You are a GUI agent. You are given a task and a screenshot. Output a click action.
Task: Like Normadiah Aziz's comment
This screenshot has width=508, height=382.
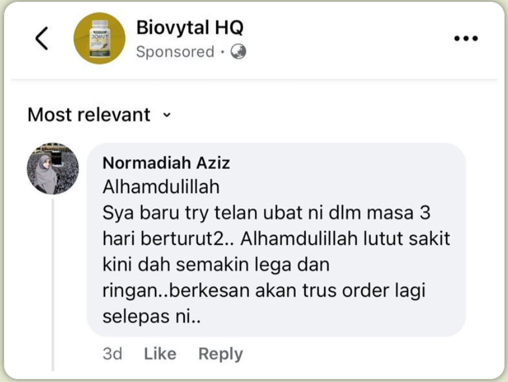[x=160, y=353]
